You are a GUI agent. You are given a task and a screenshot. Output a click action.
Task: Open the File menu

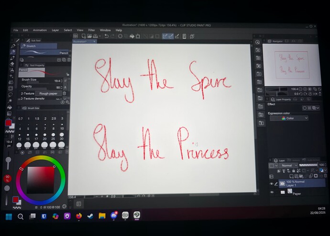(16, 30)
